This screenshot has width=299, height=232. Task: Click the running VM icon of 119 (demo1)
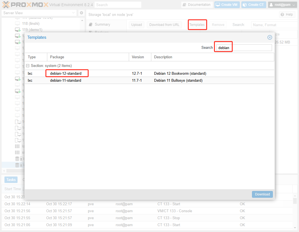coord(18,30)
